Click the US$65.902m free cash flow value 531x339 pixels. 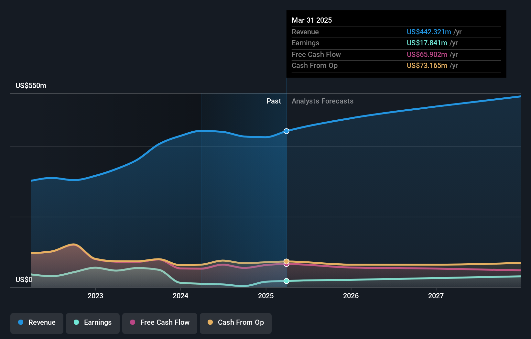427,54
